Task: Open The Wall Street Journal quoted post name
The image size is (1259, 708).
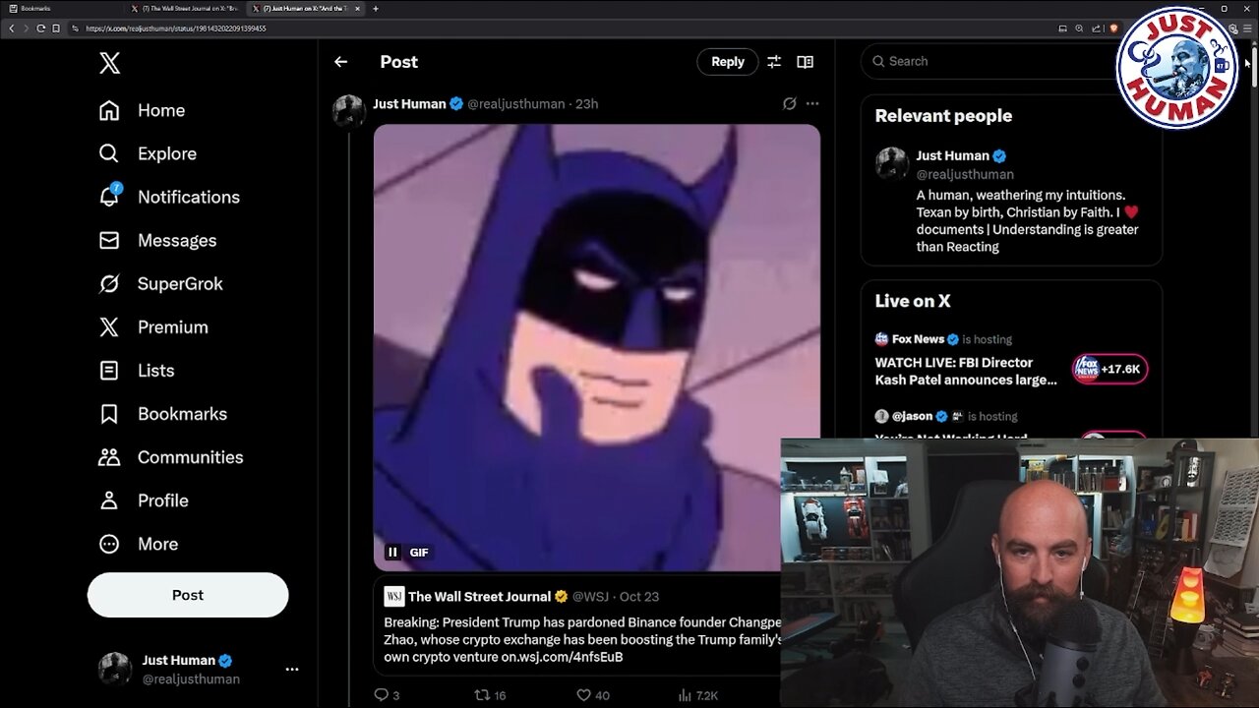Action: click(x=479, y=597)
